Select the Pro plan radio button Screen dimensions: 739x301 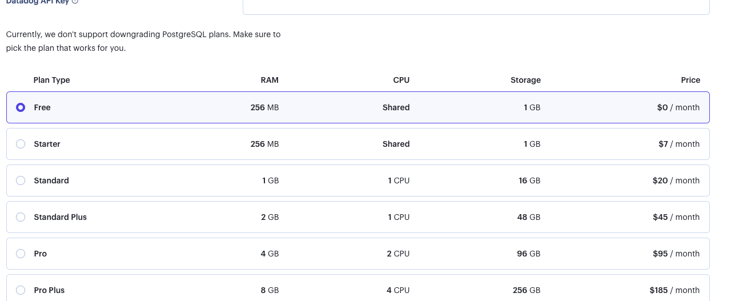point(21,254)
